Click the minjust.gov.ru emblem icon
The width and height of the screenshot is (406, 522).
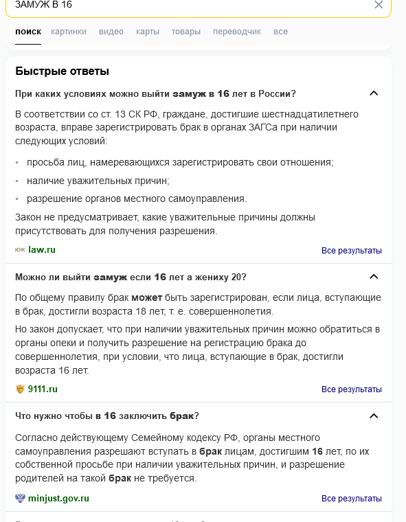click(20, 499)
